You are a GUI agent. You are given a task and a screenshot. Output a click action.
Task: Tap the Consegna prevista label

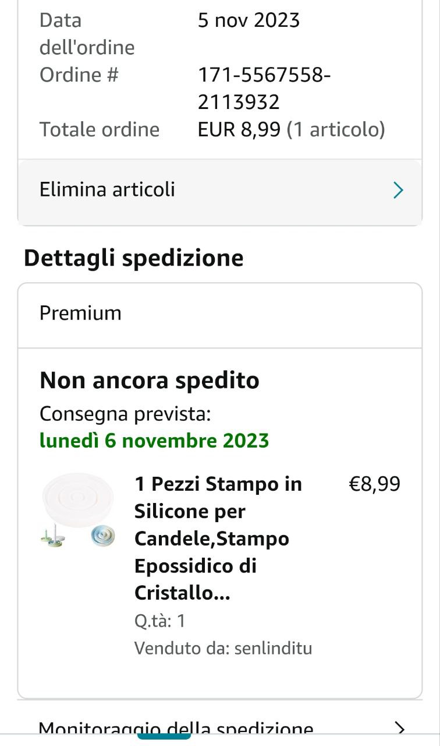(125, 414)
